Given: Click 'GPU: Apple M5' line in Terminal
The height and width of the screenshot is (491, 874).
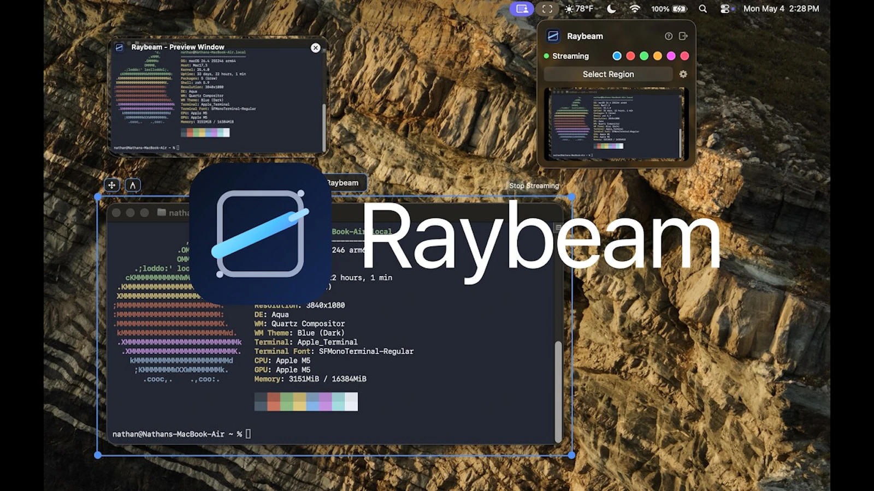Looking at the screenshot, I should (x=282, y=370).
